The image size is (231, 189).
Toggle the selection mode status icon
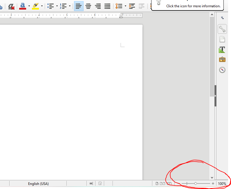[91, 183]
